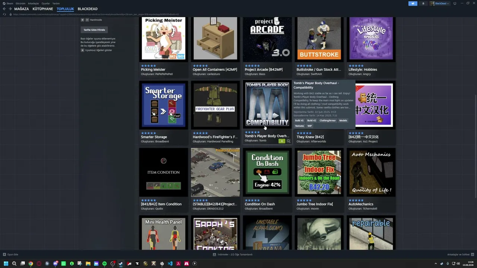Click the Models tag in tooltip
The height and width of the screenshot is (268, 477).
click(x=343, y=121)
